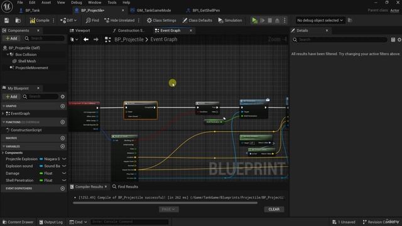The height and width of the screenshot is (226, 402).
Task: Open the Tools menu
Action: 112,3
